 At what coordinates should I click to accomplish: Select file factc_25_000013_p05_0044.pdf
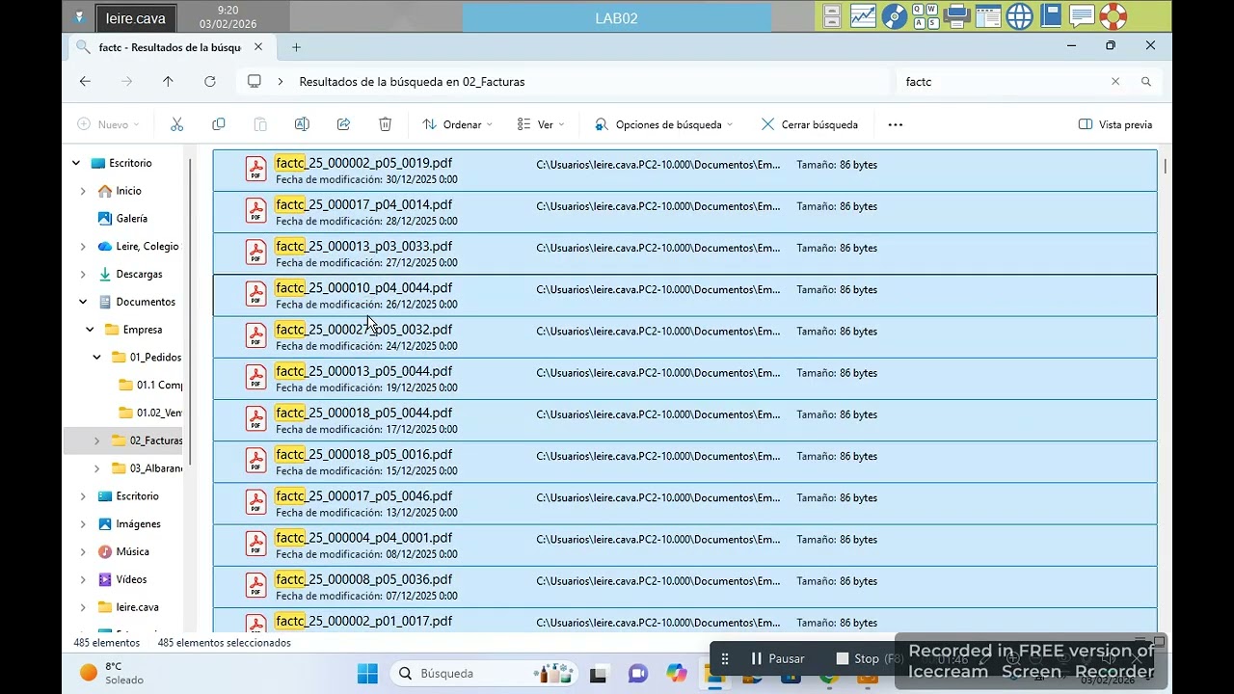click(685, 378)
